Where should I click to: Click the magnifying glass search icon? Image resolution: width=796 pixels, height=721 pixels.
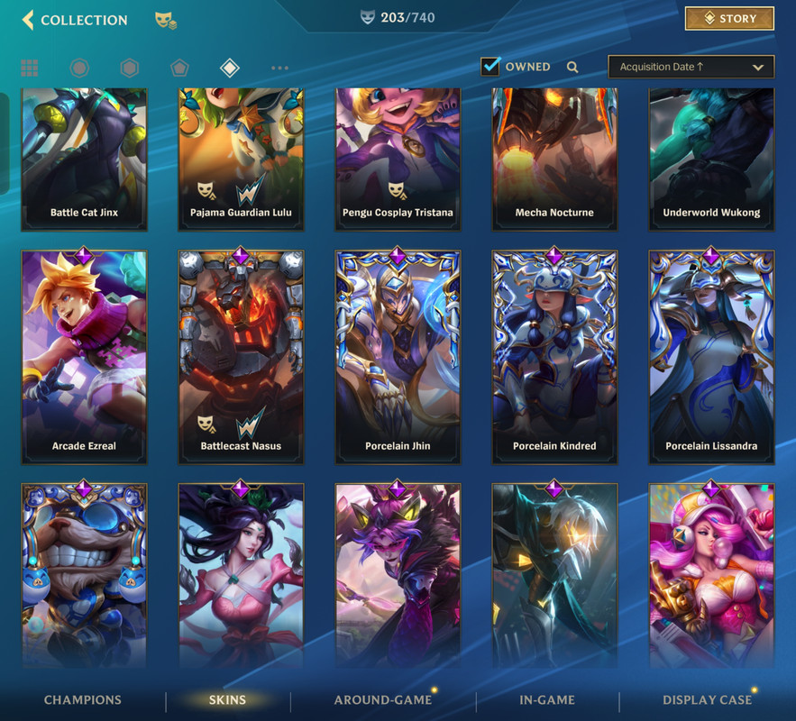click(572, 67)
